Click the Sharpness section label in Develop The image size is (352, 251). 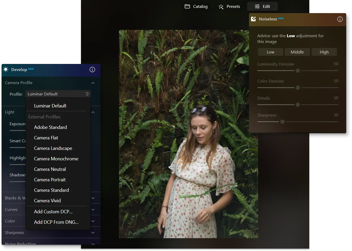pyautogui.click(x=14, y=233)
